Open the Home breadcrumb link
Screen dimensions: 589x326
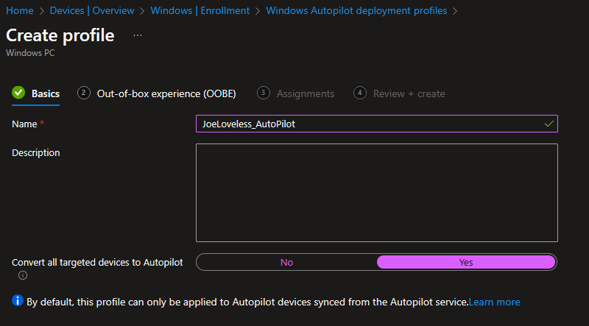[20, 10]
